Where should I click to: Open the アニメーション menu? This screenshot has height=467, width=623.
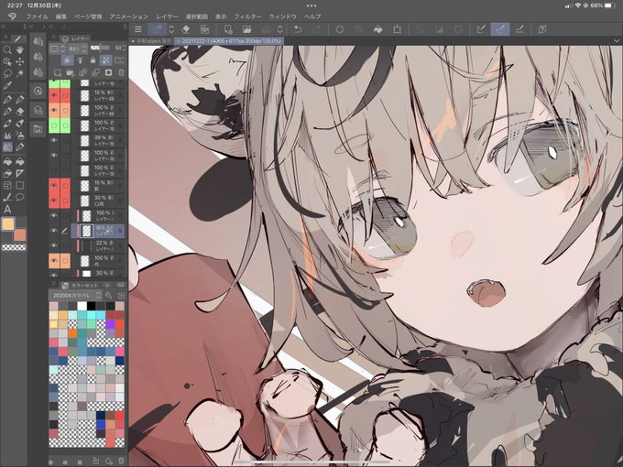129,16
